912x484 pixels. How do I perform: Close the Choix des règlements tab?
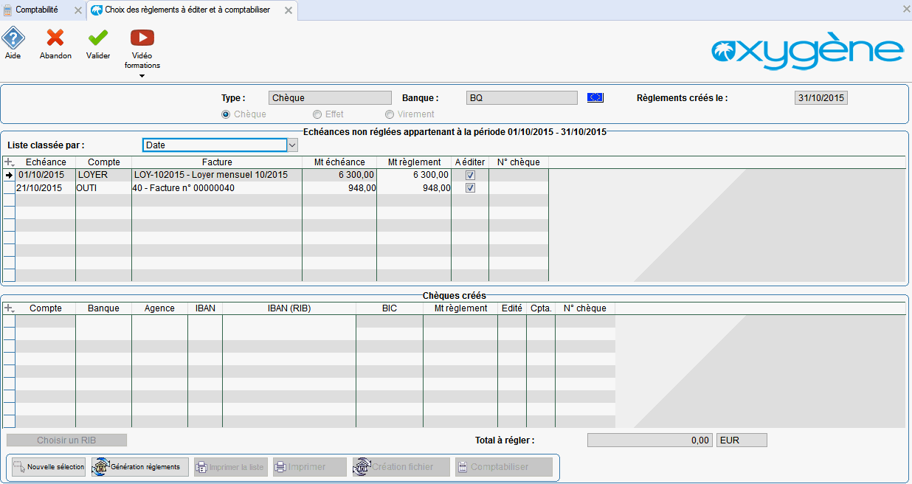(289, 10)
